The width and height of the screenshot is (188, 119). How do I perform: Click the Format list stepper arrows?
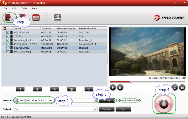[x=96, y=100]
